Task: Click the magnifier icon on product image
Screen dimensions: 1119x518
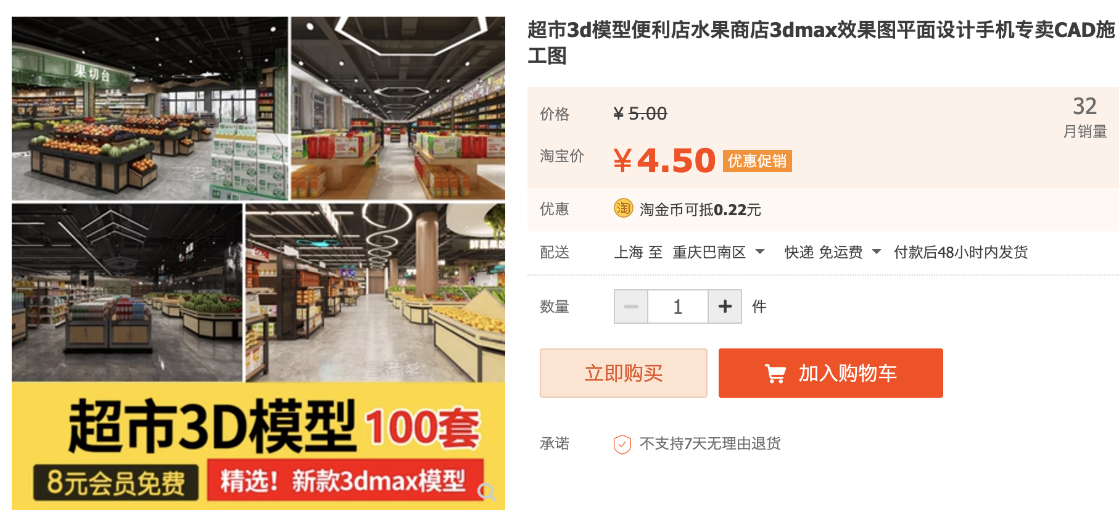Action: [x=487, y=491]
